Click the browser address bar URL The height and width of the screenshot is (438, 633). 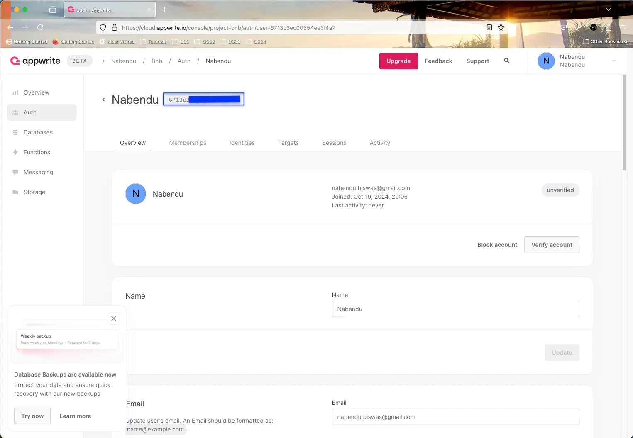click(229, 28)
